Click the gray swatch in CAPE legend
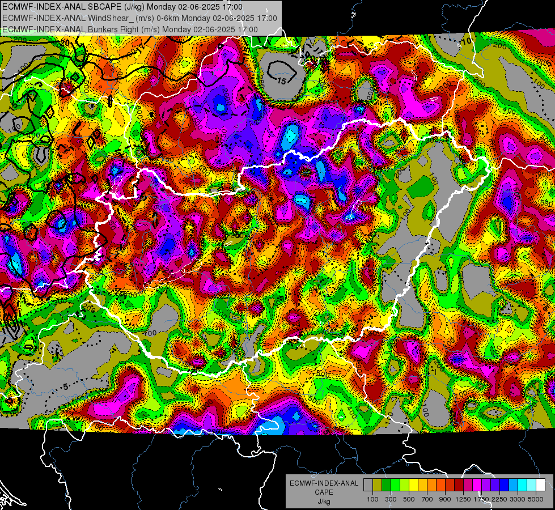Screen dimensions: 555x510 pos(368,484)
